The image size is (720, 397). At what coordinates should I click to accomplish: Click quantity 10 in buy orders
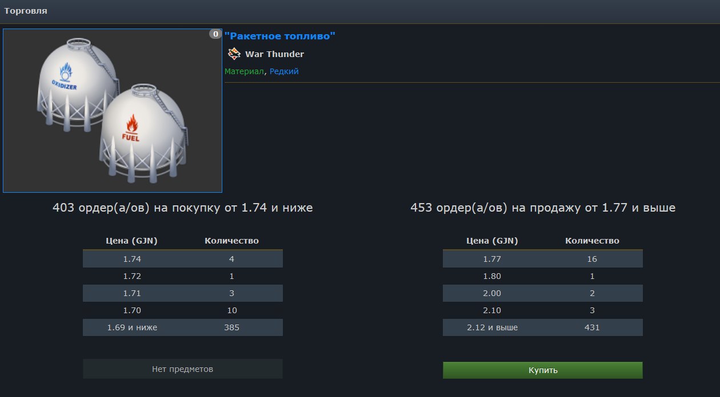click(232, 310)
